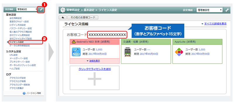Viewport: 234px width, 105px height.
Task: Open ポータルのリフレッシュ設定
Action: coord(23,65)
